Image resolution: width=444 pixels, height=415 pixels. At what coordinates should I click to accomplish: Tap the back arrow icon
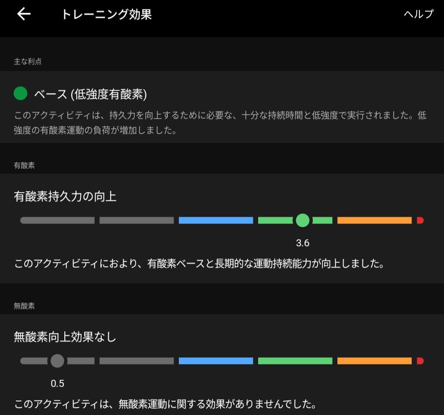(24, 14)
